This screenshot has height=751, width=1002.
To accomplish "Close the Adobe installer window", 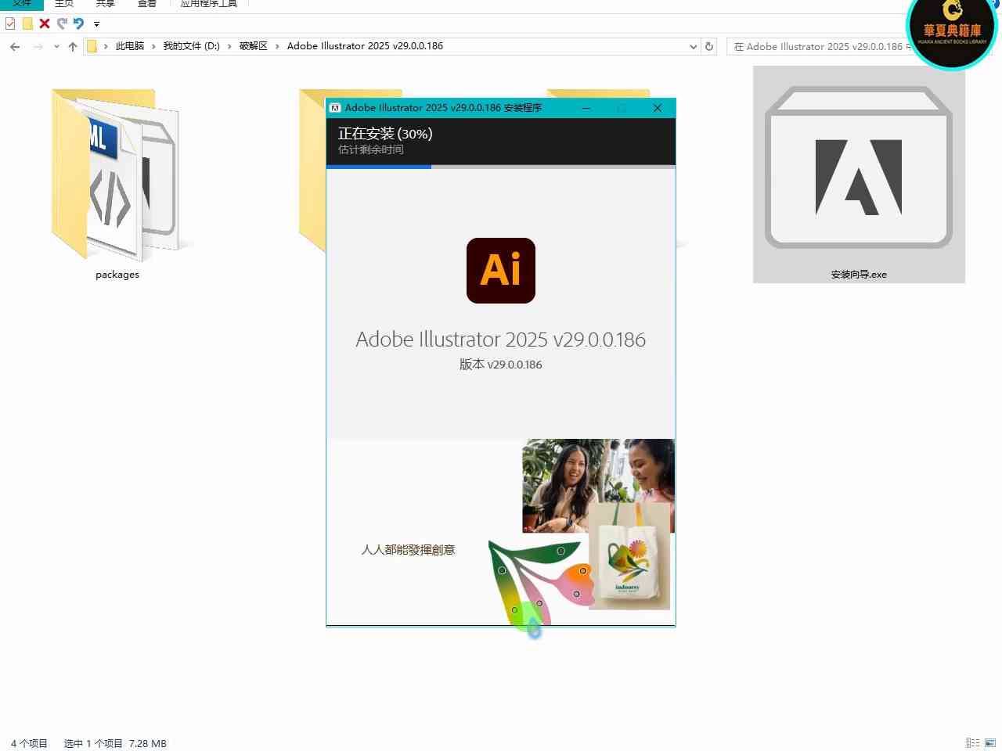I will tap(658, 108).
